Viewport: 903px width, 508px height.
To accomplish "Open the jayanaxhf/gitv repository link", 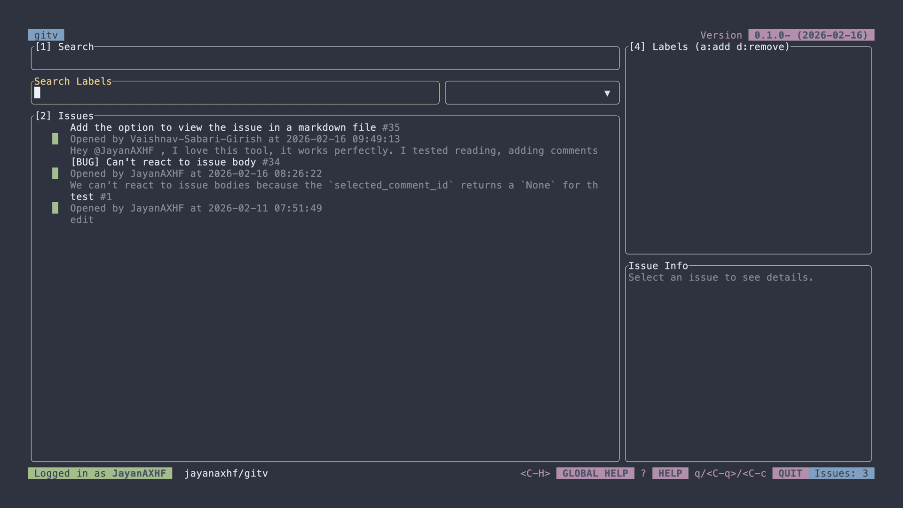I will pyautogui.click(x=226, y=473).
